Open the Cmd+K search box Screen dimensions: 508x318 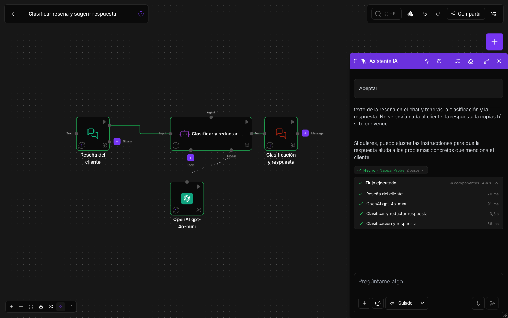(387, 14)
